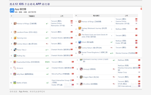The width and height of the screenshot is (151, 95).
Task: Click the ▲20 rank change for Dancing Line
Action: pyautogui.click(x=47, y=38)
